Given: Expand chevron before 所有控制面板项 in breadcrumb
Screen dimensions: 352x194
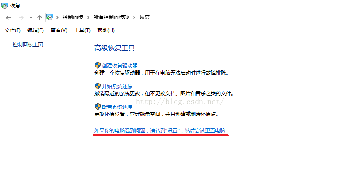Looking at the screenshot, I should [x=88, y=17].
